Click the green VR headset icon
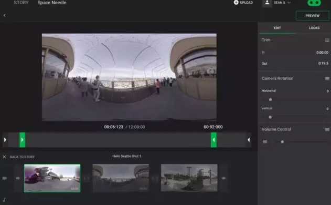The image size is (331, 205). point(314,3)
